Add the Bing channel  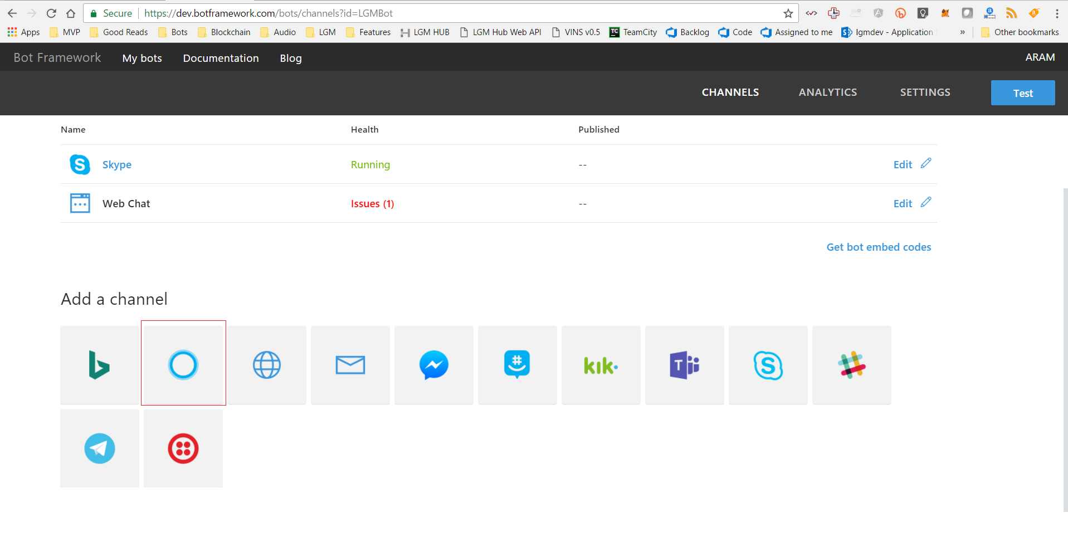tap(100, 365)
